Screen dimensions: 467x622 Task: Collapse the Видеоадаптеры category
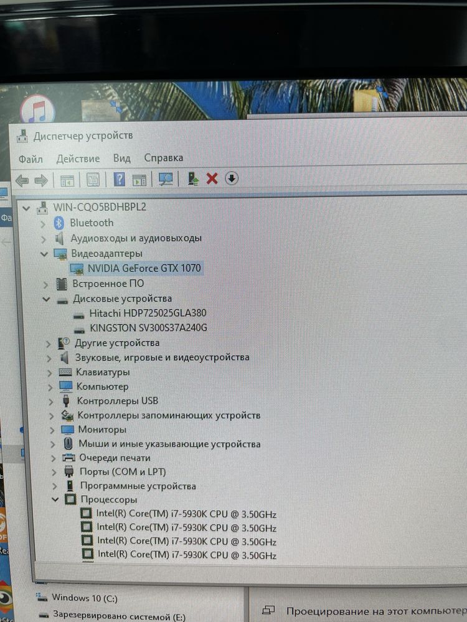44,254
